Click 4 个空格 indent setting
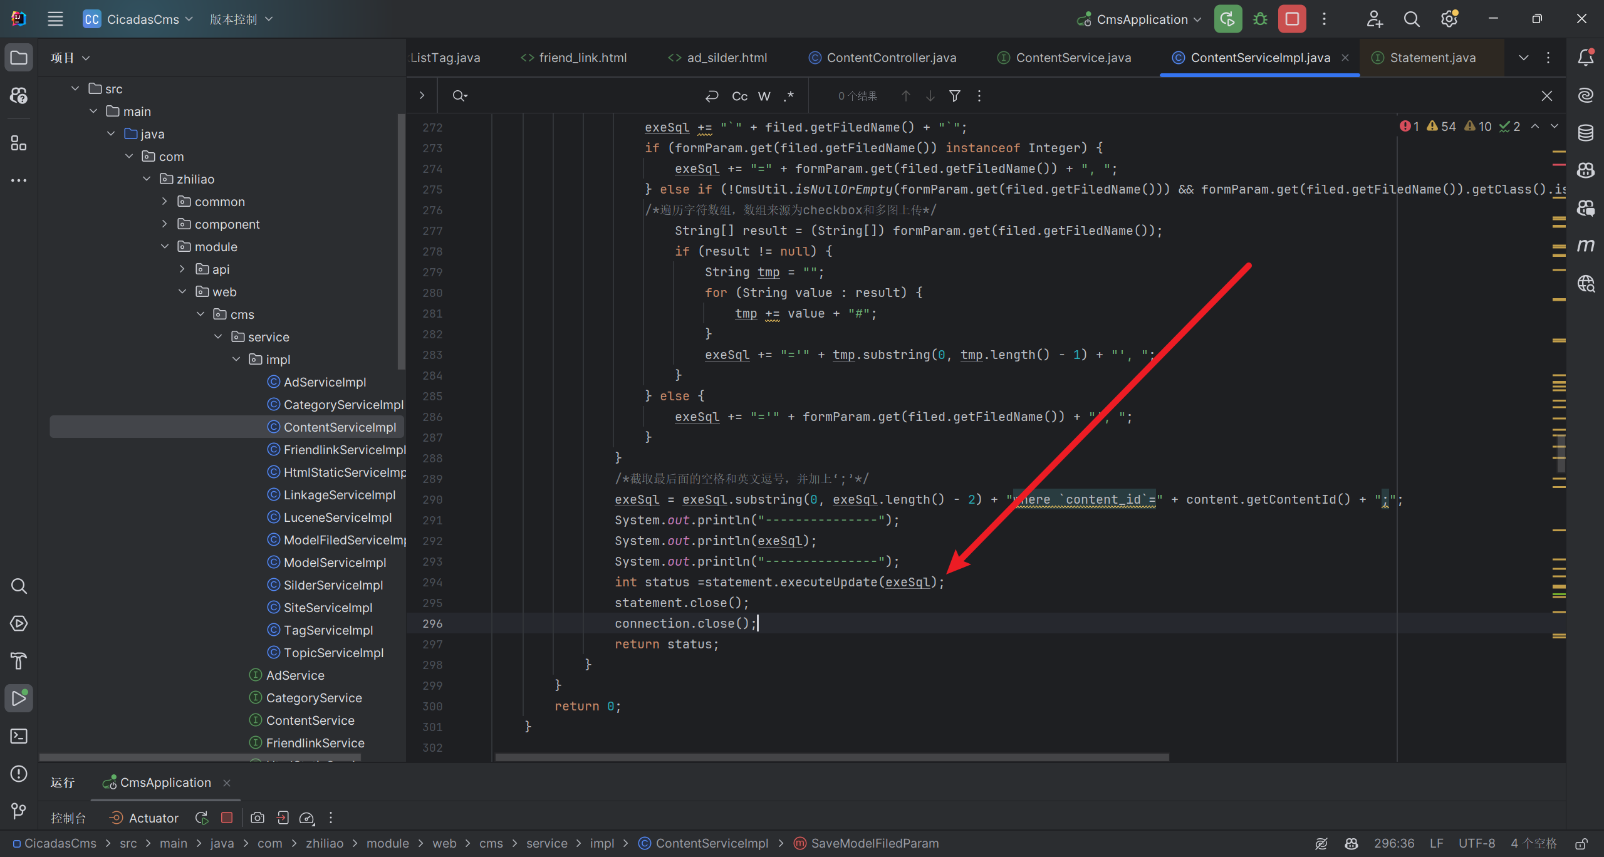The width and height of the screenshot is (1604, 857). [1534, 843]
